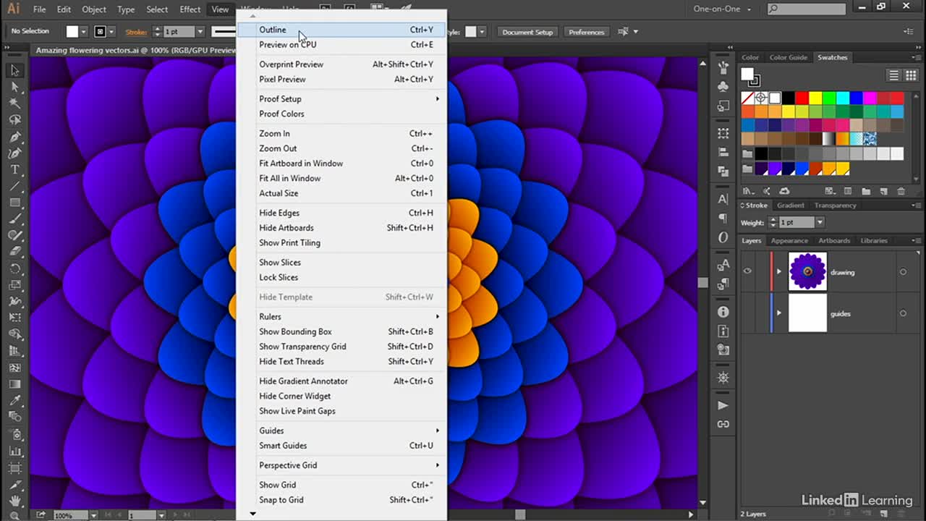The height and width of the screenshot is (521, 926).
Task: Select the Hand tool
Action: click(14, 501)
